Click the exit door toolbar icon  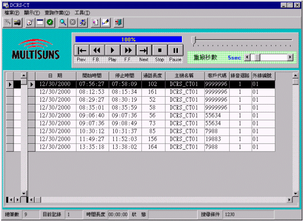tap(118, 22)
